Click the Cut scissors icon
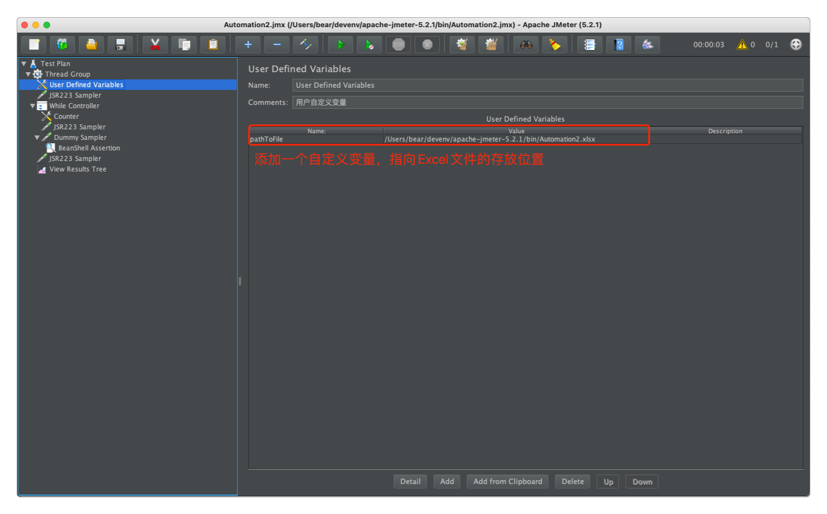Screen dimensions: 827x514 [155, 44]
